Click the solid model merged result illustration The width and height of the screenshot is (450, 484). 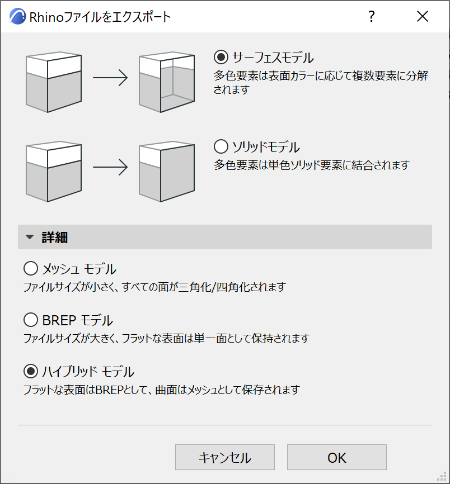[166, 172]
